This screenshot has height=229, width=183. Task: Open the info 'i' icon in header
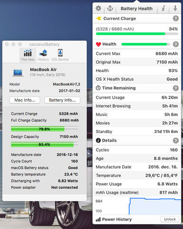pos(163,8)
